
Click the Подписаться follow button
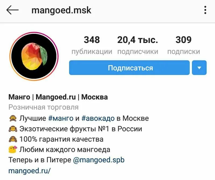[x=129, y=68]
